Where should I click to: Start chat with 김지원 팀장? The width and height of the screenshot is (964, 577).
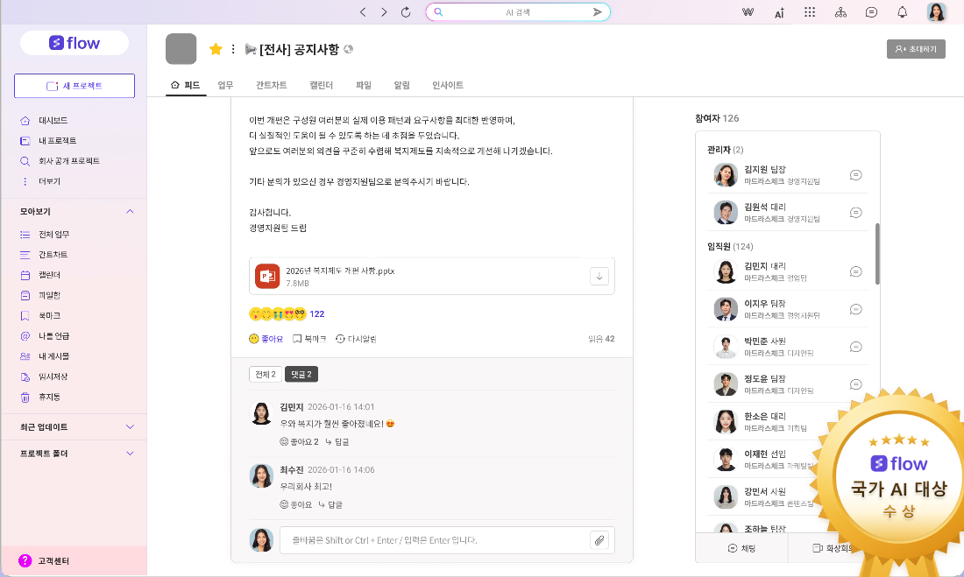pos(855,175)
